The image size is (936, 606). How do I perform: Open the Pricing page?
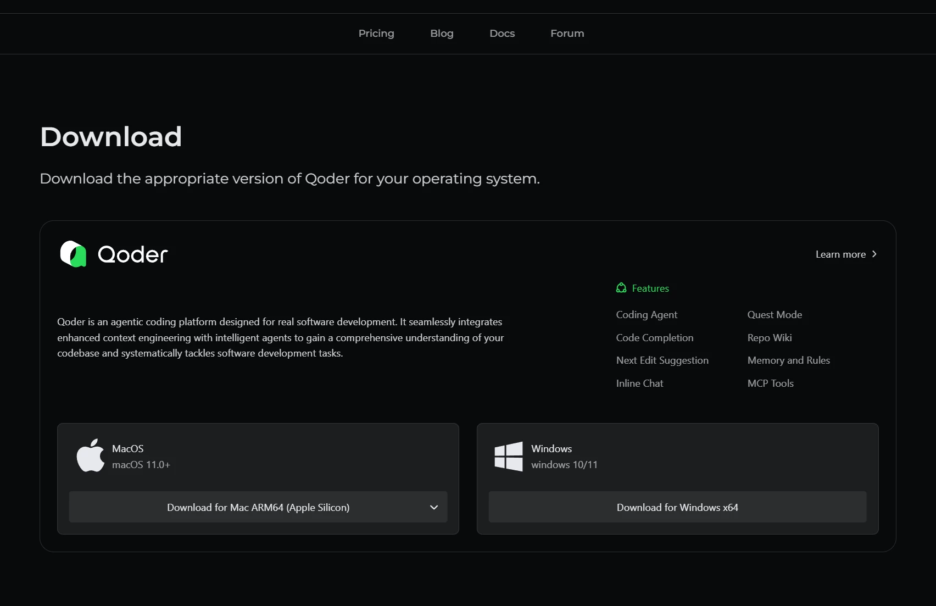376,34
